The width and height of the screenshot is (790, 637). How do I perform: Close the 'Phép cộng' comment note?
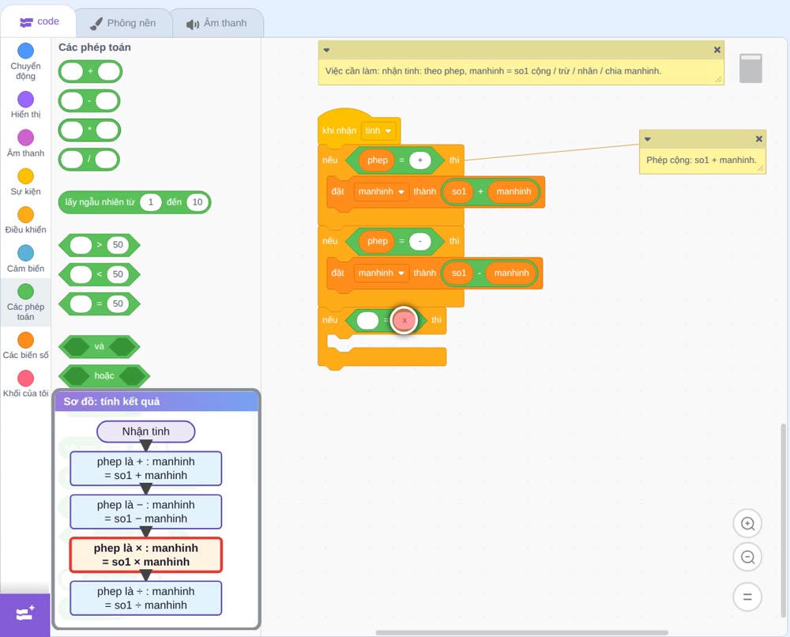pos(758,139)
